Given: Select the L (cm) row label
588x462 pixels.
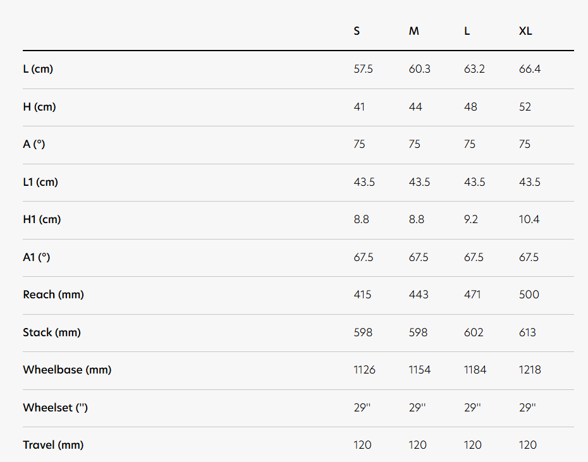Looking at the screenshot, I should pos(38,69).
